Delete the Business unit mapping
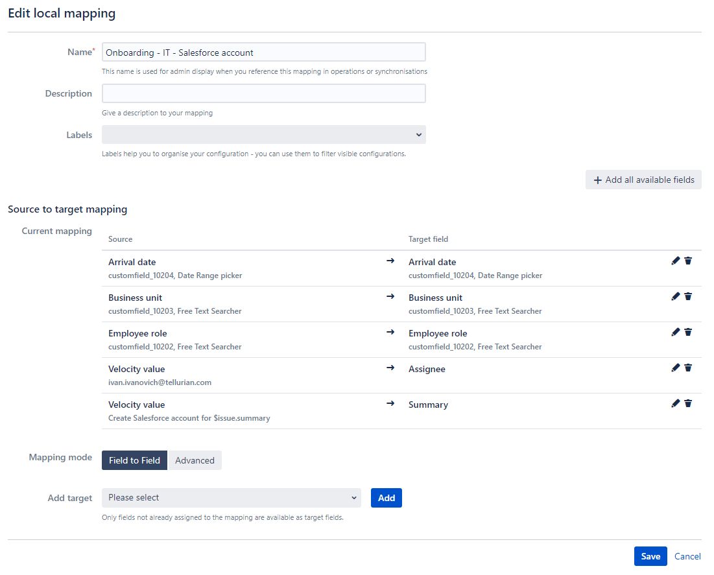 click(689, 296)
